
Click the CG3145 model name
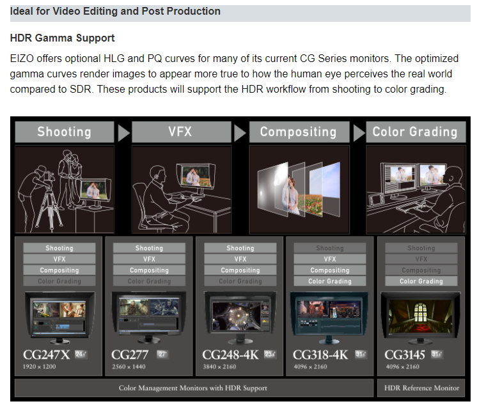[x=405, y=355]
